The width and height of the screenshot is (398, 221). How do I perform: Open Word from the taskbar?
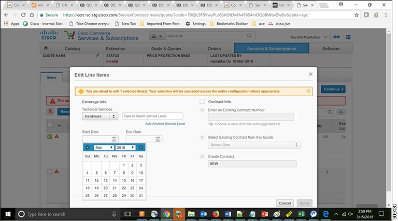pyautogui.click(x=228, y=214)
